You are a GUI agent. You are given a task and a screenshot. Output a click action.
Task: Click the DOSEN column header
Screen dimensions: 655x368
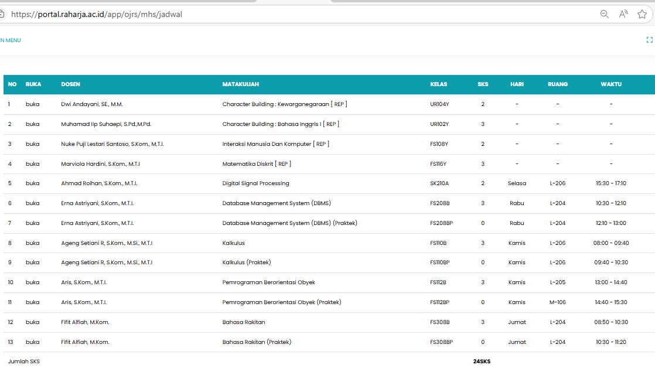click(x=70, y=84)
